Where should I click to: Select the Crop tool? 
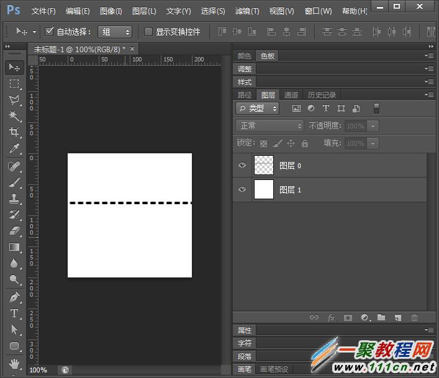pos(14,132)
